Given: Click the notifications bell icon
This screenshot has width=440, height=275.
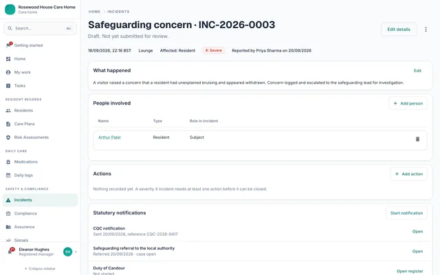Looking at the screenshot, I should point(10,252).
